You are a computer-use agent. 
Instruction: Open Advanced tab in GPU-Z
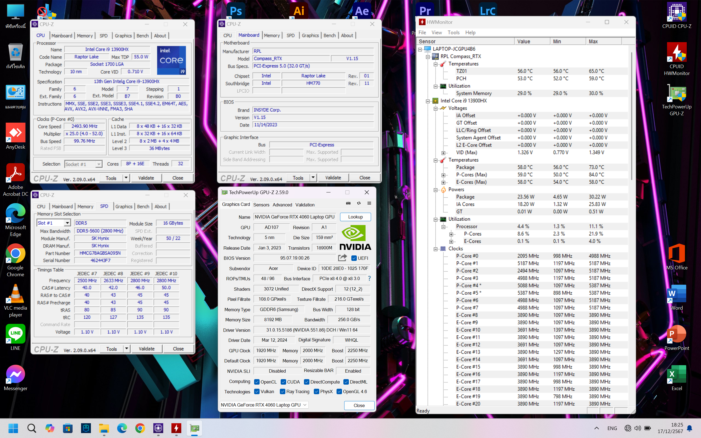click(x=282, y=204)
